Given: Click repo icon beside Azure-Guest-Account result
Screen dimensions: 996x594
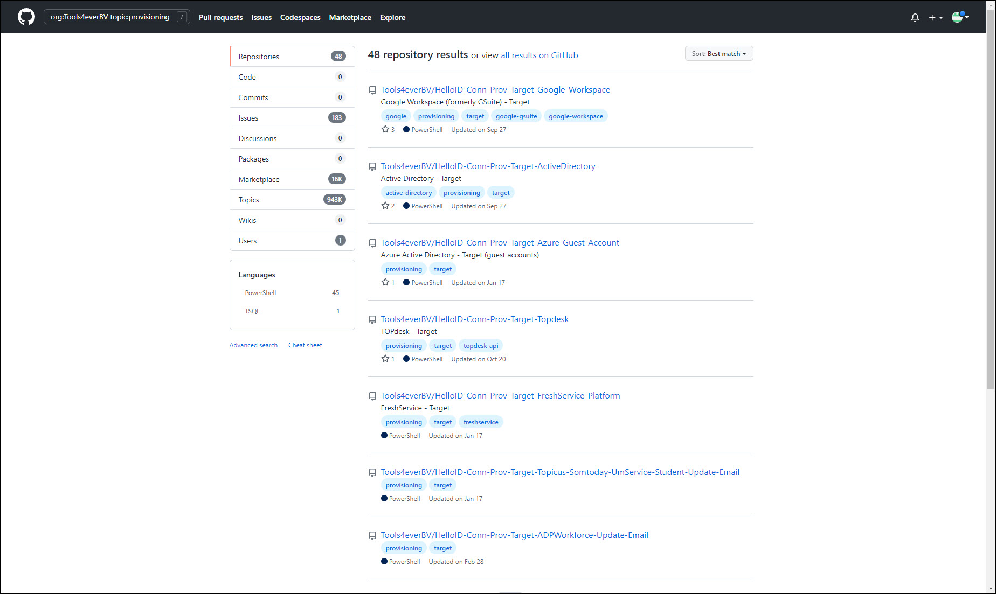Looking at the screenshot, I should tap(372, 243).
